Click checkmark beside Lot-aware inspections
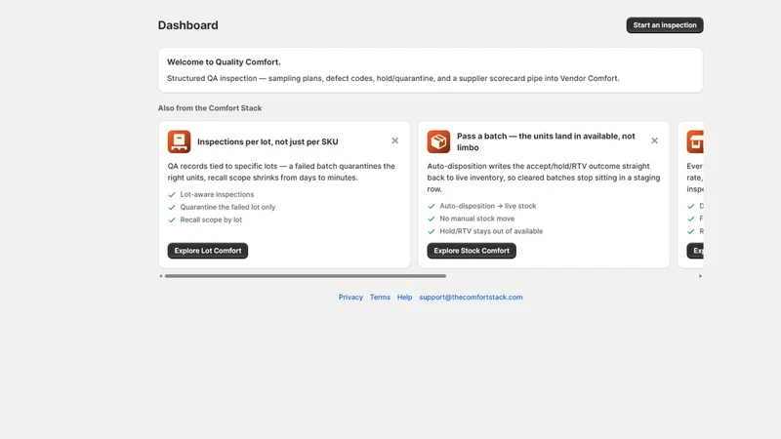The height and width of the screenshot is (439, 781). point(172,194)
